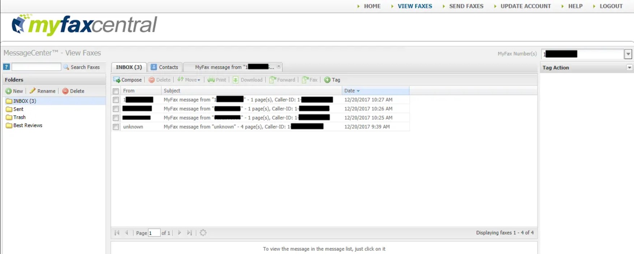
Task: Open the fax dated 12/20/2017 10:27 AM
Action: coord(260,100)
